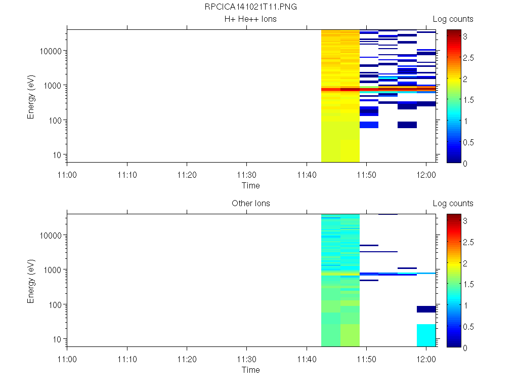Click the 11:50 tick label of the top plot

[x=366, y=175]
